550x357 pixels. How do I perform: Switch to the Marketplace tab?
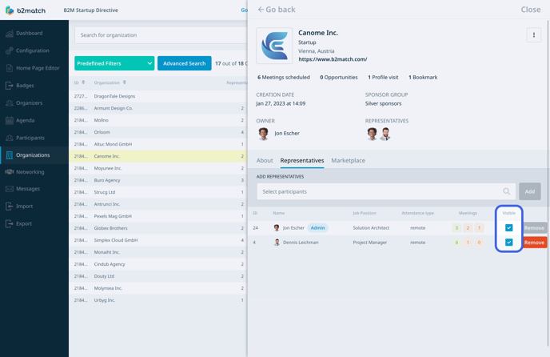[348, 160]
